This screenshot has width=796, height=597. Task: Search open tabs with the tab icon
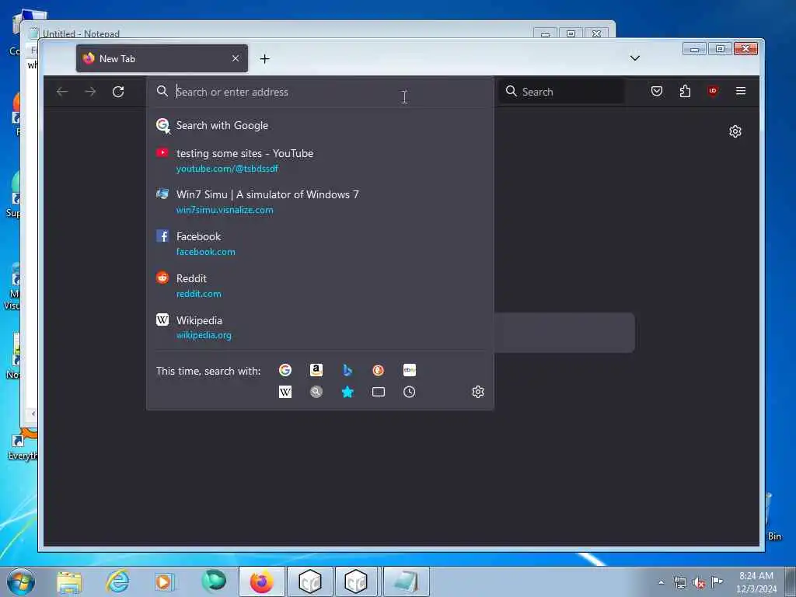pos(379,392)
